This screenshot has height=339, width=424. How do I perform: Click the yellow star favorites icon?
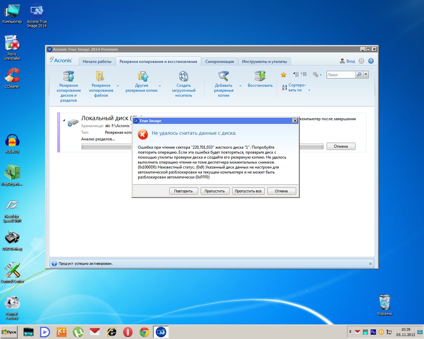(x=284, y=75)
